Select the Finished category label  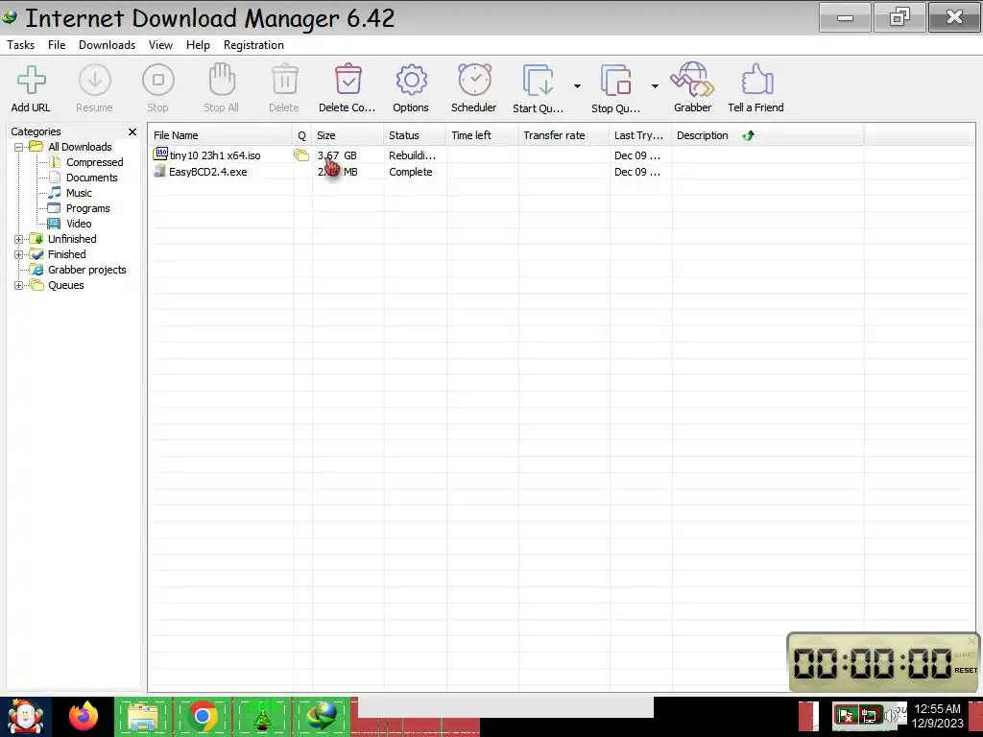67,254
